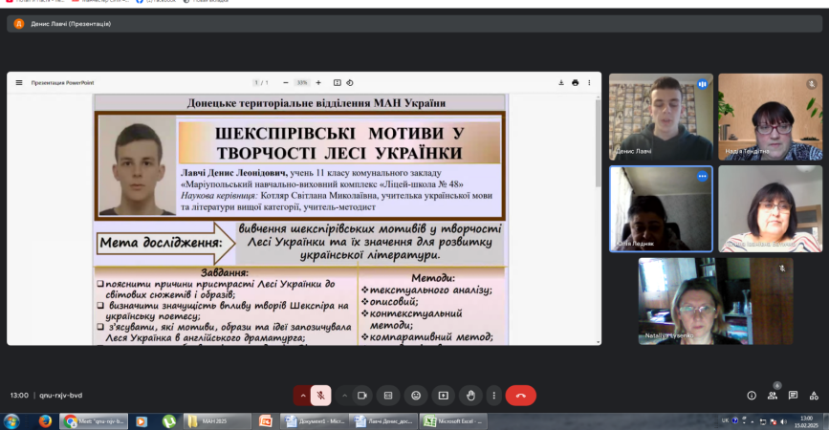829x430 pixels.
Task: Open more options menu in call controls
Action: [x=492, y=395]
